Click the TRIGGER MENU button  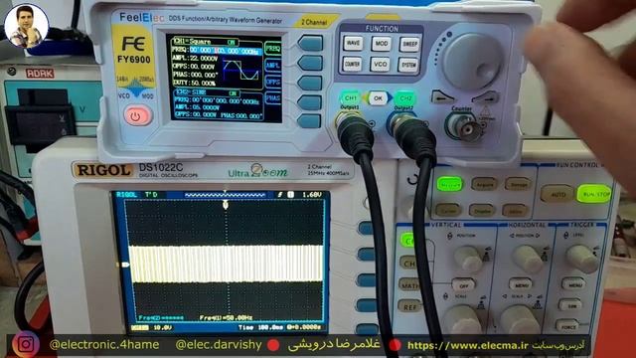573,284
